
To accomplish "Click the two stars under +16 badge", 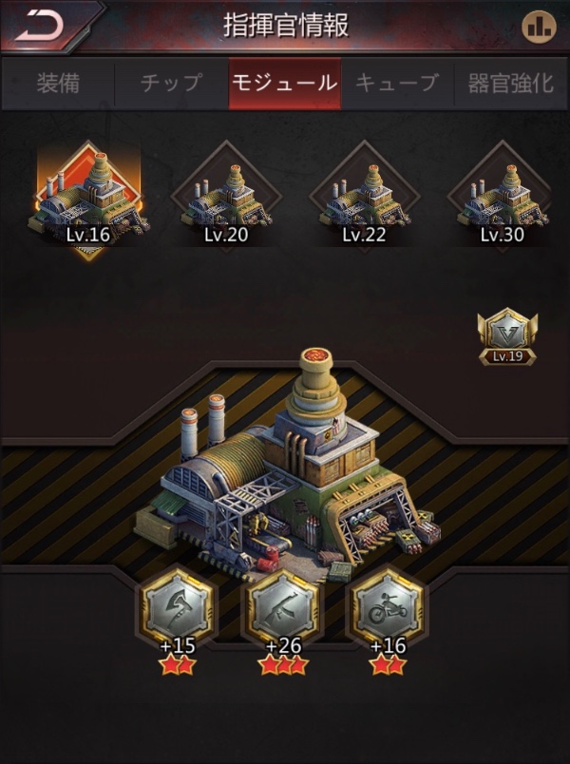I will [389, 665].
